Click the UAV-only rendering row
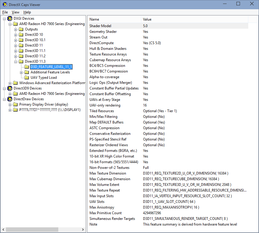Viewport: 259px width, 233px height. pos(169,105)
